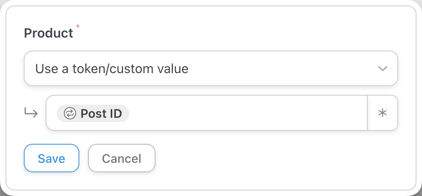Screen dimensions: 422x196
Task: Click the "Use a token/custom value" text
Action: point(111,69)
